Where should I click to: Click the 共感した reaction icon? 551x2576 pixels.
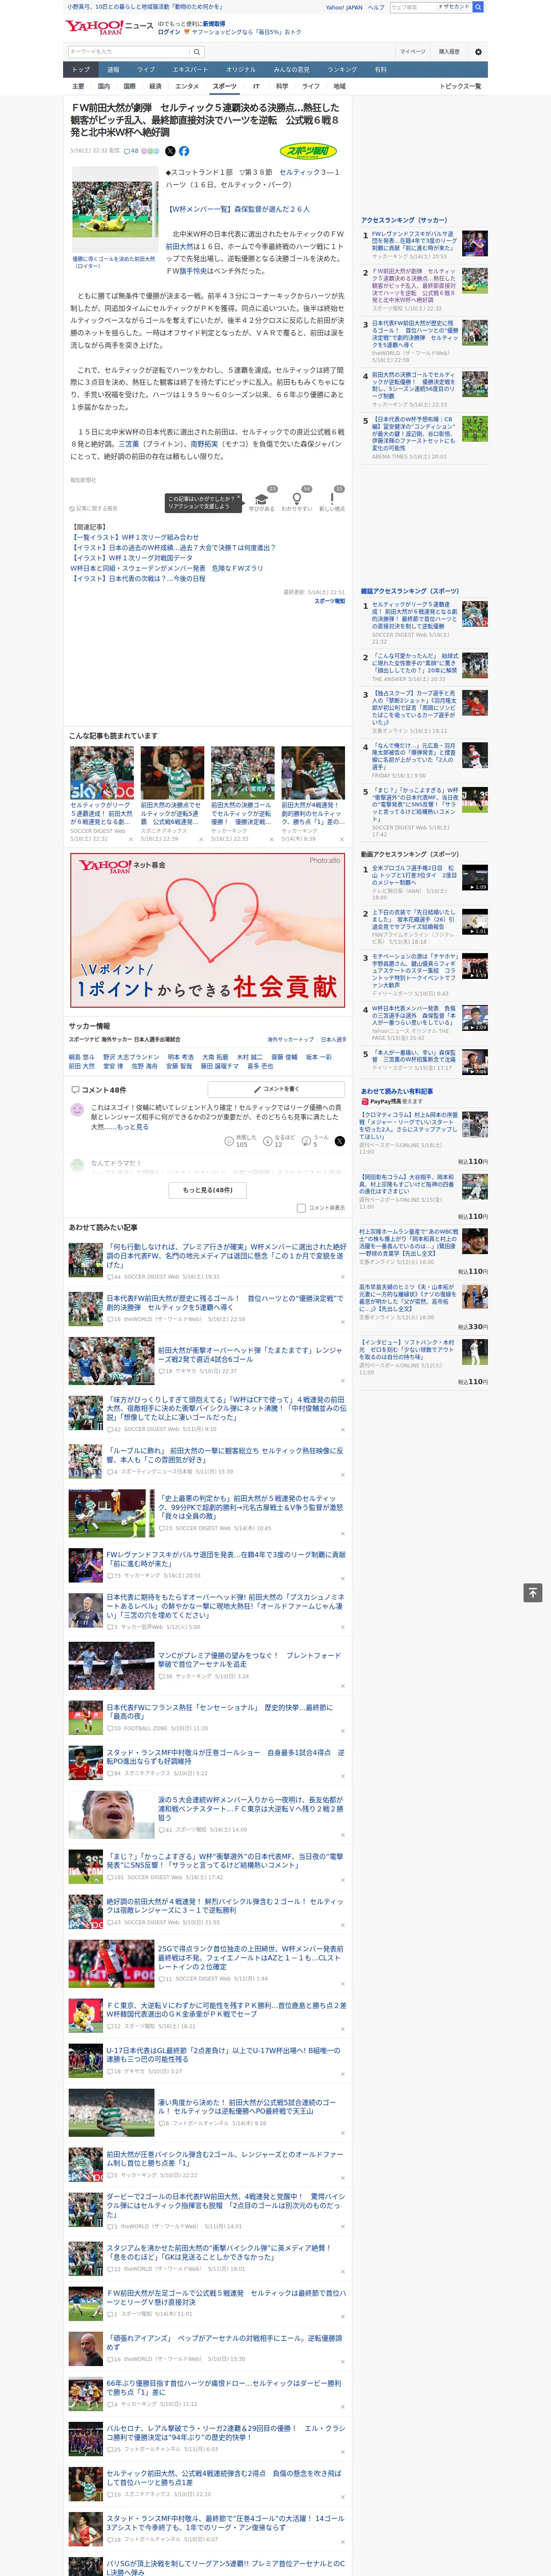click(x=229, y=1141)
